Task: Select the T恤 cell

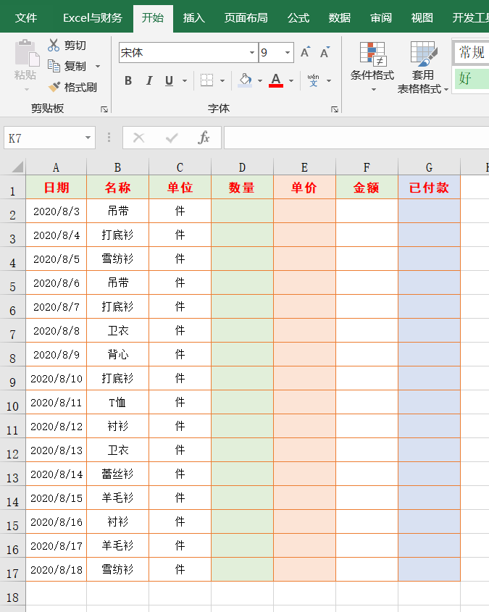Action: [x=117, y=403]
